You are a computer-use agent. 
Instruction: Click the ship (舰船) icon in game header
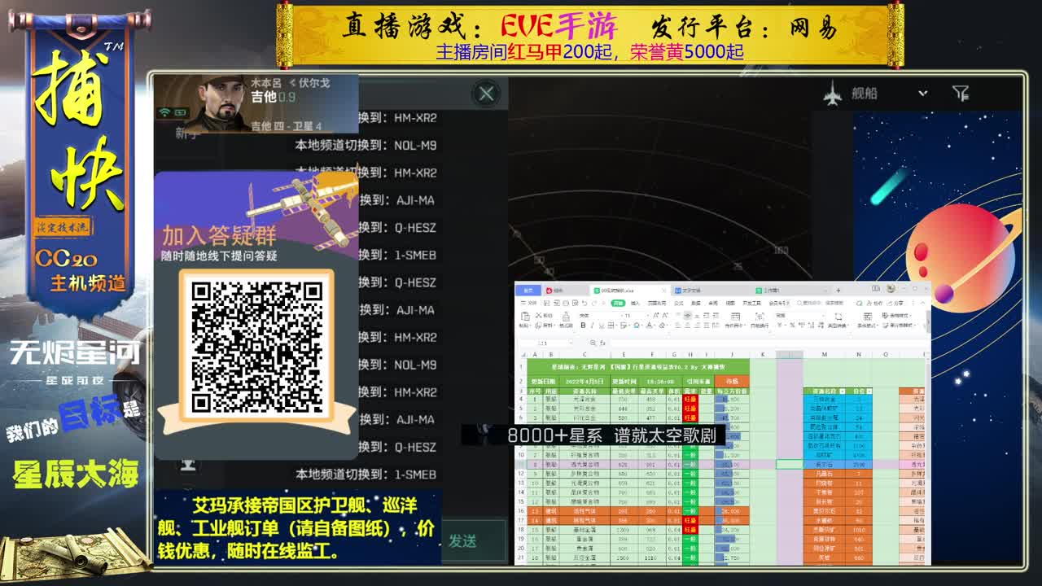(x=833, y=93)
